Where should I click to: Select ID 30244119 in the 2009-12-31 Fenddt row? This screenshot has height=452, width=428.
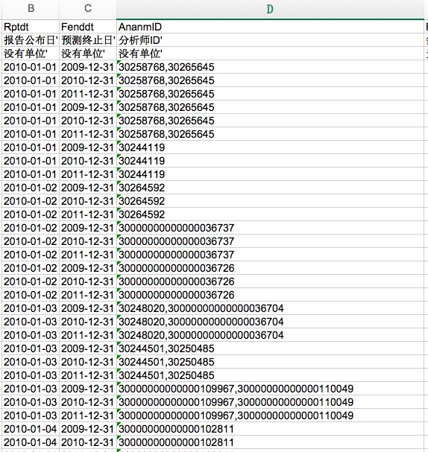[x=270, y=147]
